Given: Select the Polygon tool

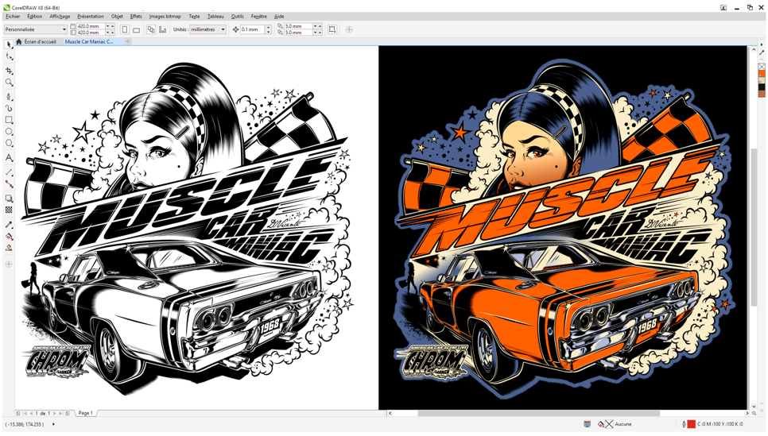Looking at the screenshot, I should pos(9,144).
